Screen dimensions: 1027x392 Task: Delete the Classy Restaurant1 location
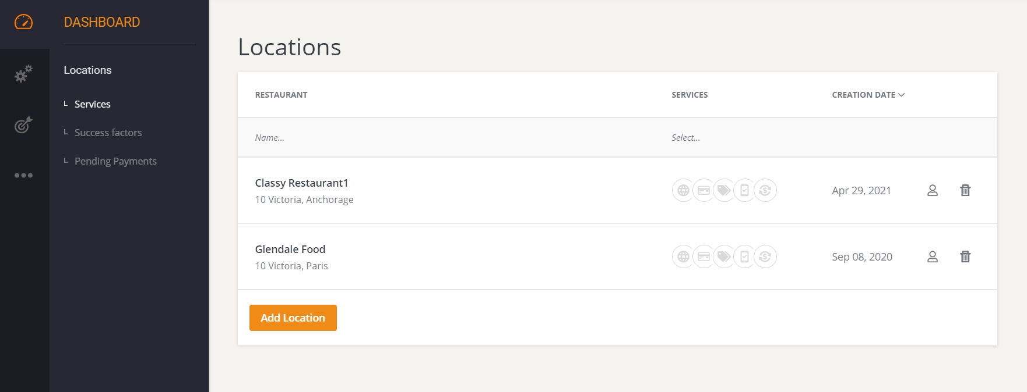click(x=965, y=190)
